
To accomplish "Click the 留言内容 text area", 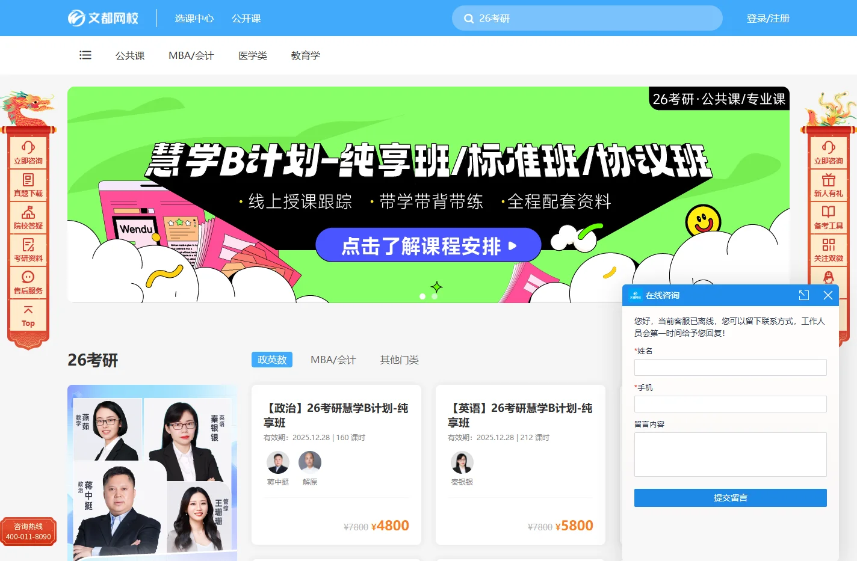I will [731, 455].
